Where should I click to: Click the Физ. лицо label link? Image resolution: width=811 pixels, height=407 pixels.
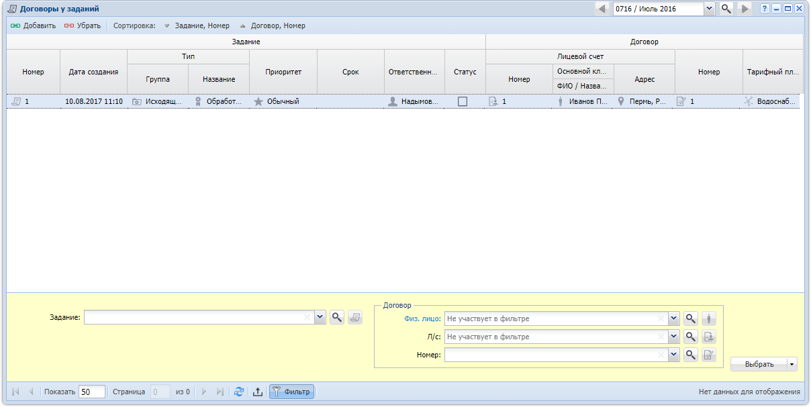(422, 318)
